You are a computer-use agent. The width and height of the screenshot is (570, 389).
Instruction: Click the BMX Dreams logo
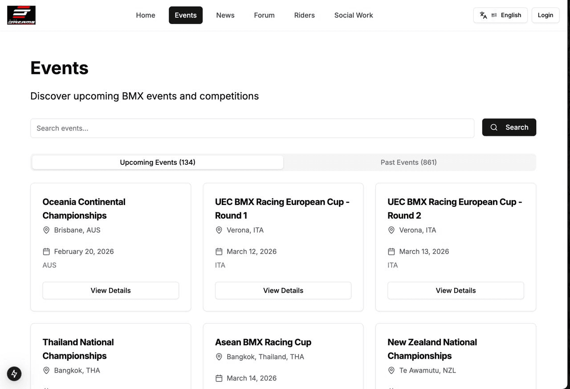tap(21, 15)
